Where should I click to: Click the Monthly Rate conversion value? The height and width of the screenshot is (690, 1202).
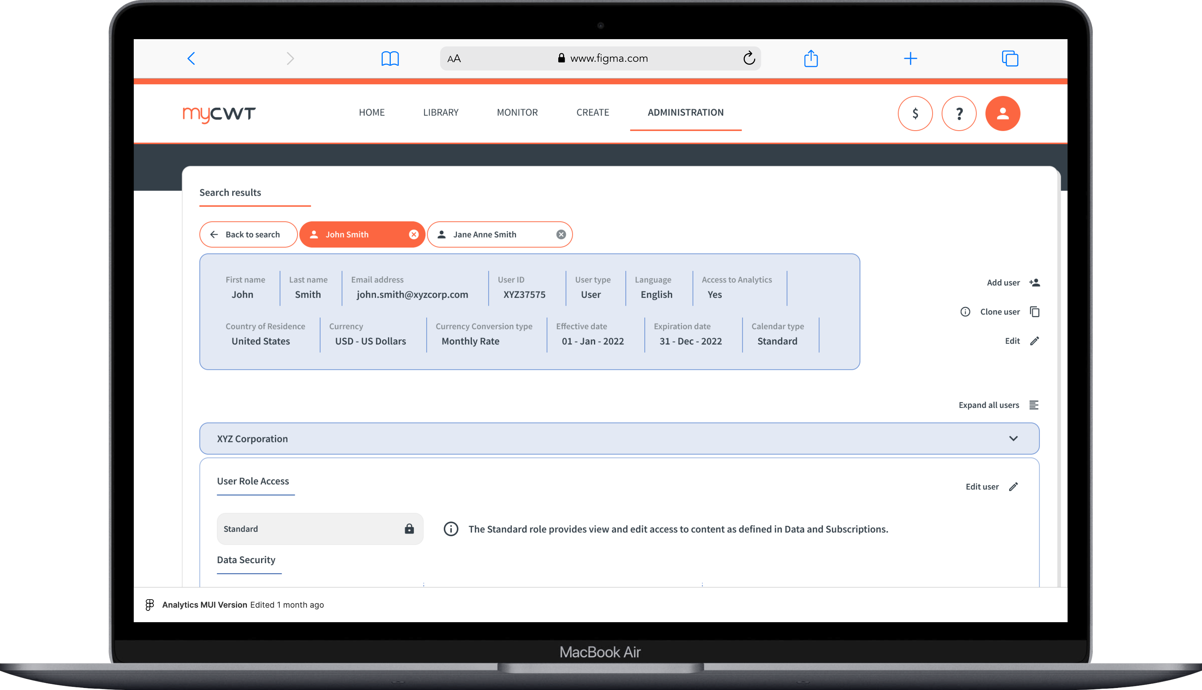click(x=470, y=341)
